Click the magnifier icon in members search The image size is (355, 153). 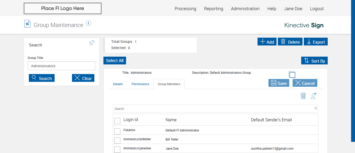[x=316, y=108]
